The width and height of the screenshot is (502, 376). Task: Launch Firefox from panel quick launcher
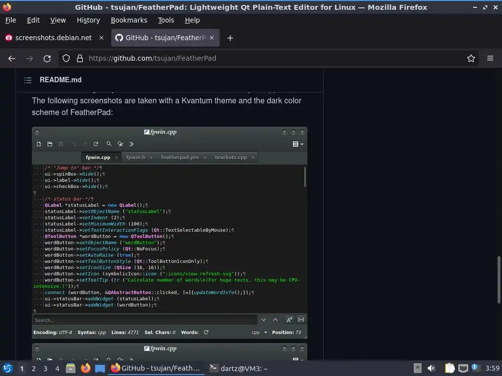pyautogui.click(x=85, y=368)
